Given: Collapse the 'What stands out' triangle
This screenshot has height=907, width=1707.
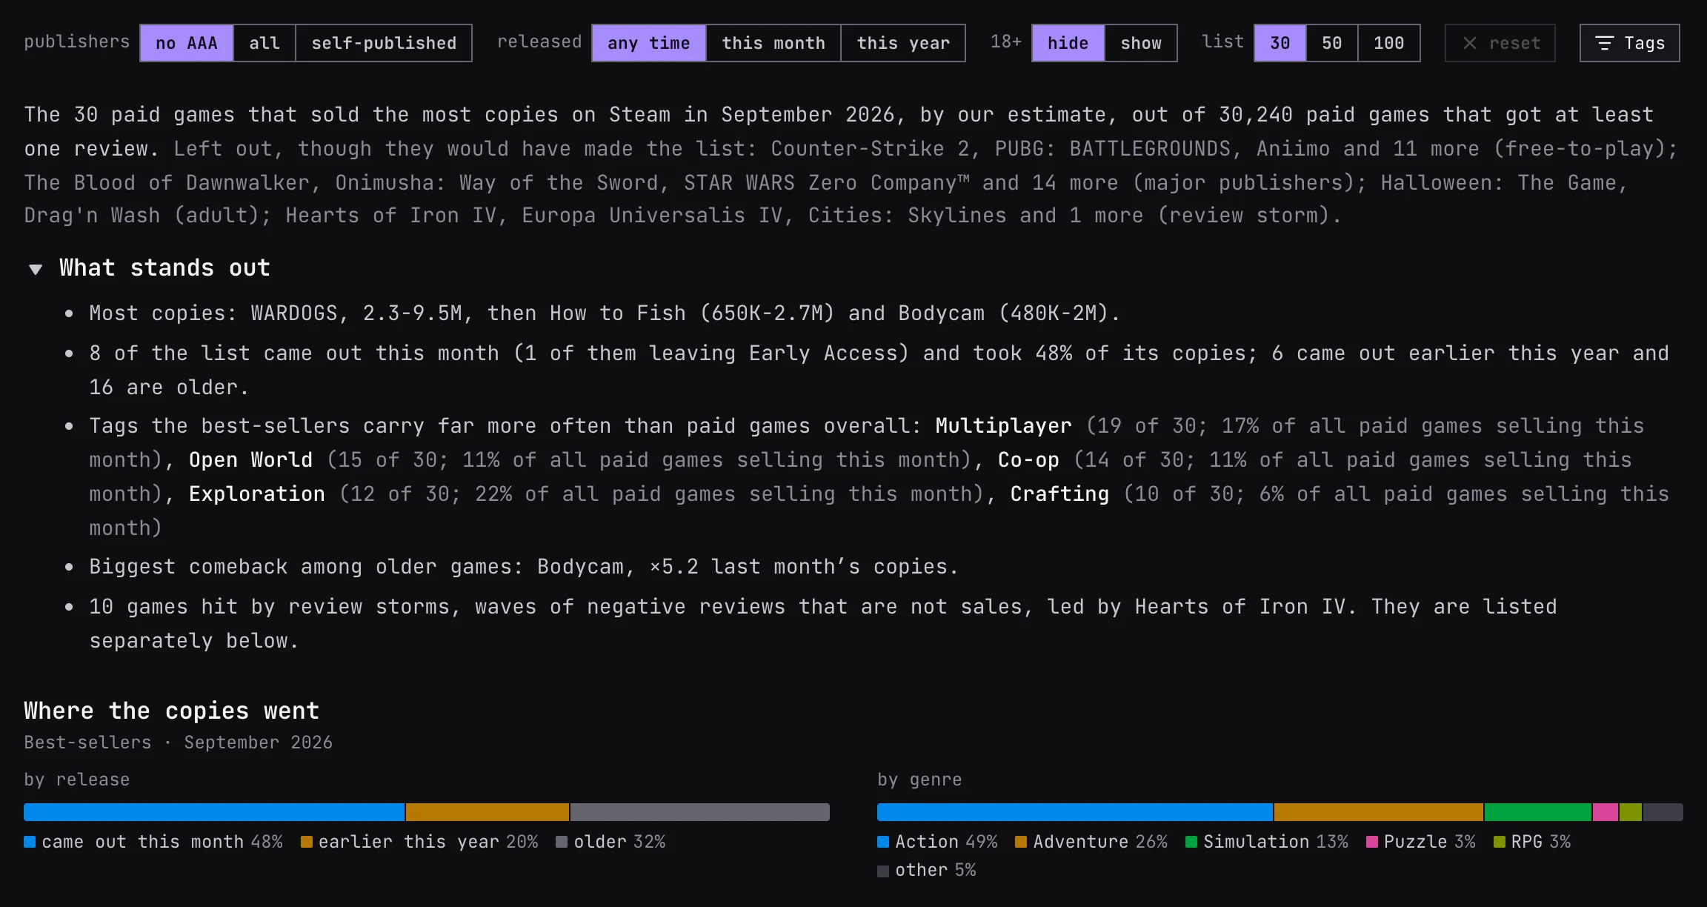Looking at the screenshot, I should [36, 269].
